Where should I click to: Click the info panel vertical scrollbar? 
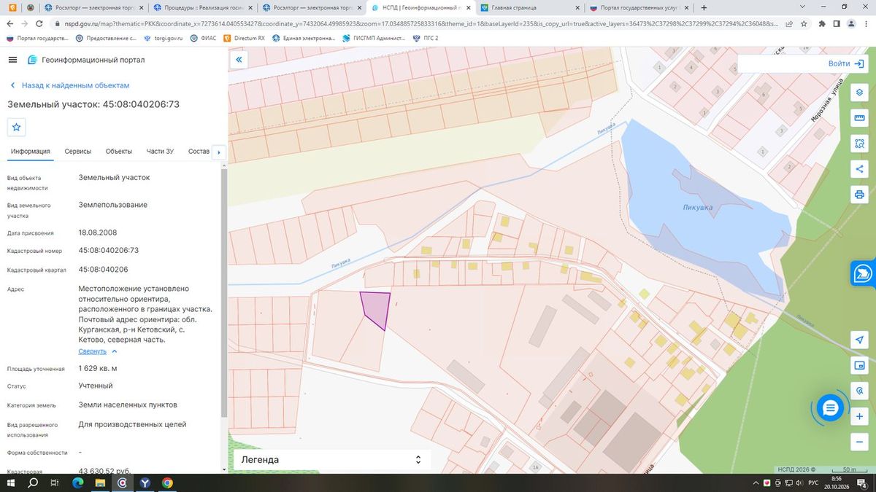223,292
